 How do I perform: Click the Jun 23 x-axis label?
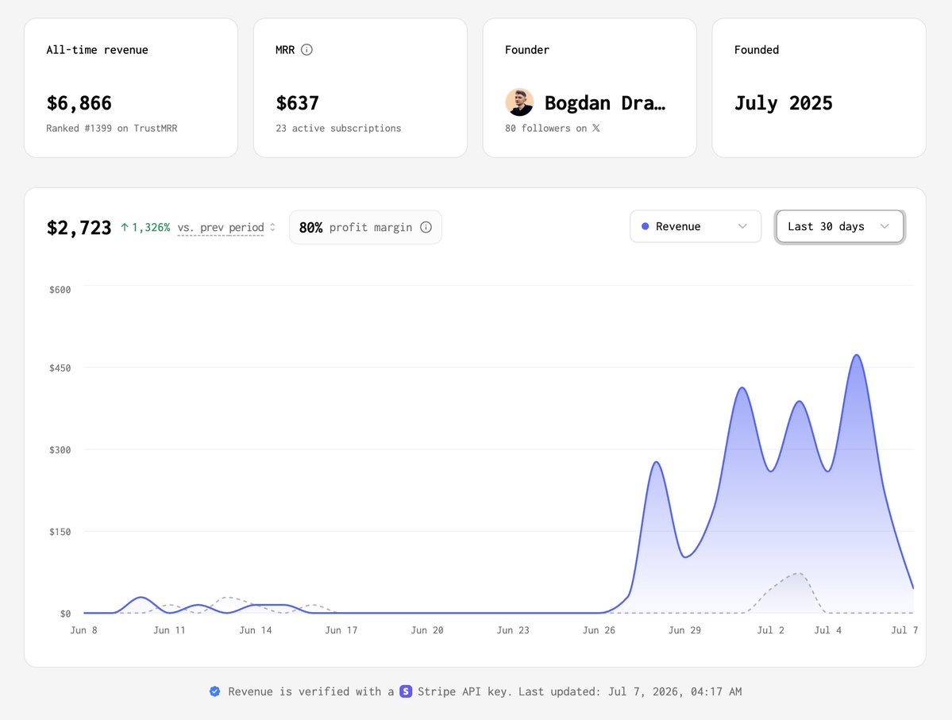pos(513,630)
